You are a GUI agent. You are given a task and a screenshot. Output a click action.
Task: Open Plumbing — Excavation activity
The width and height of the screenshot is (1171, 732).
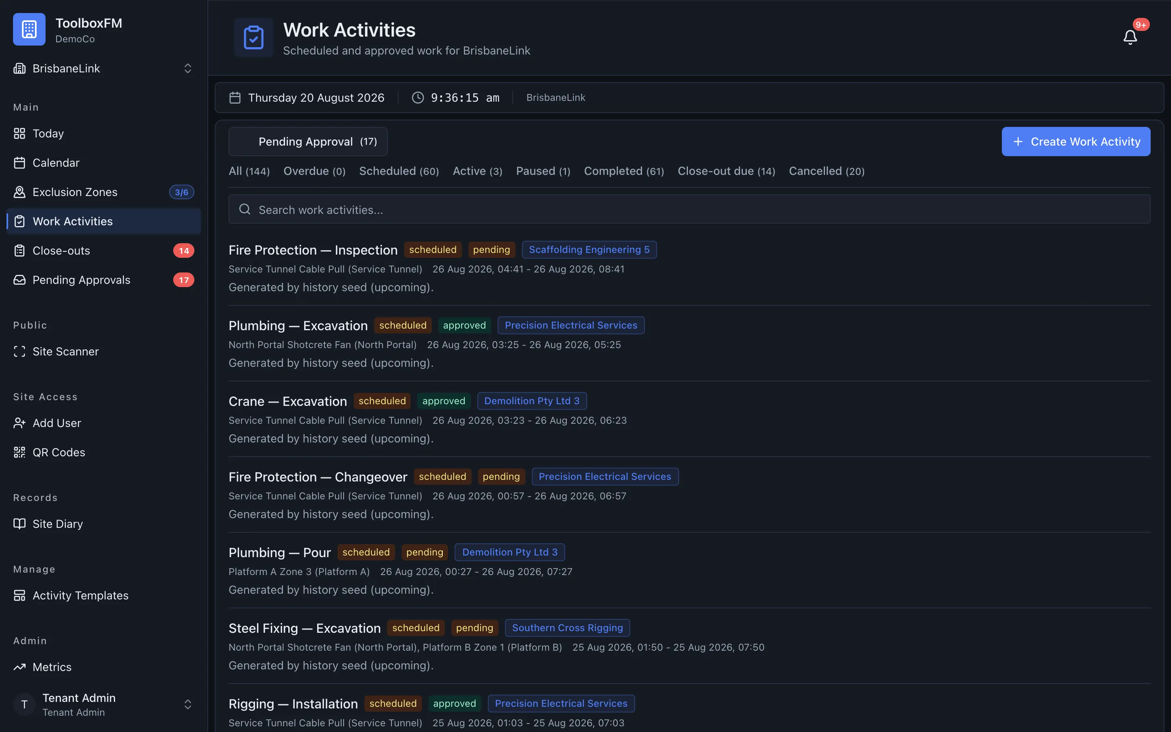298,325
